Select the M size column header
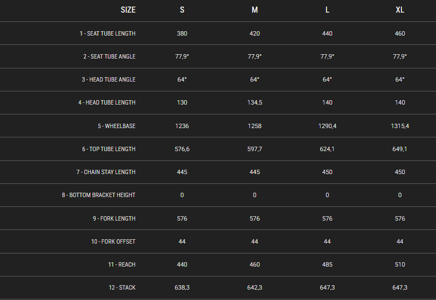The image size is (436, 300). coord(255,10)
